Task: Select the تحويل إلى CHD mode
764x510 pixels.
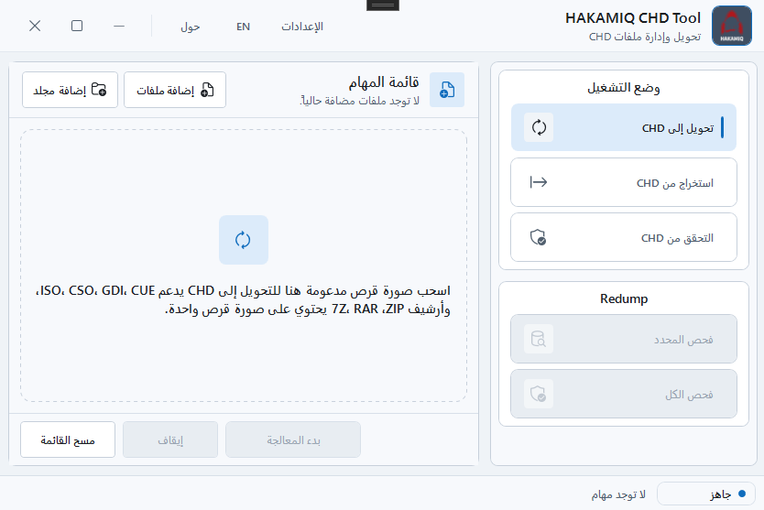Action: click(x=623, y=127)
